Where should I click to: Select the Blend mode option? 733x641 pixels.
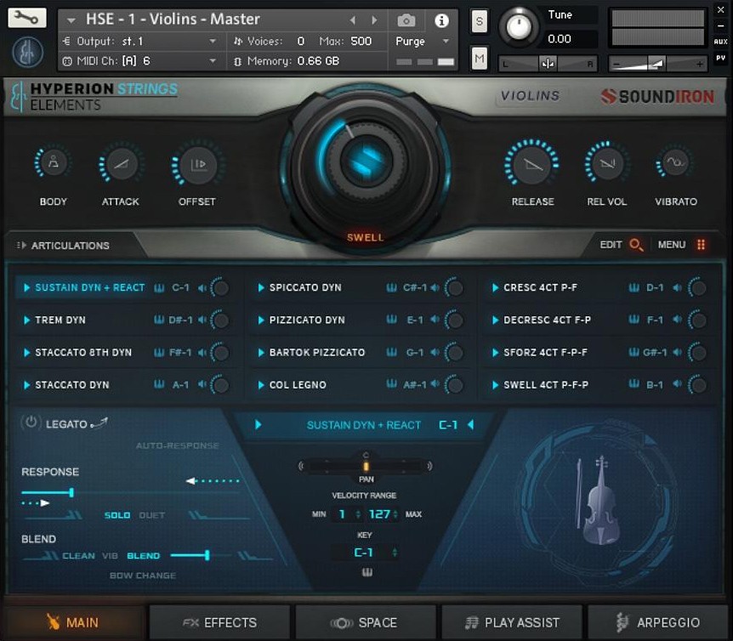[144, 555]
